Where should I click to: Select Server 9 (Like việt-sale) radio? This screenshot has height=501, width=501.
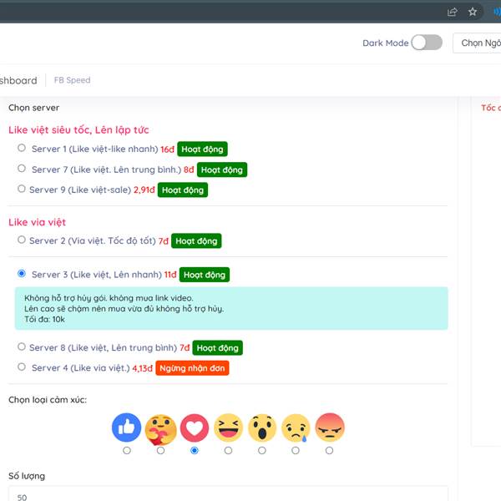[22, 189]
